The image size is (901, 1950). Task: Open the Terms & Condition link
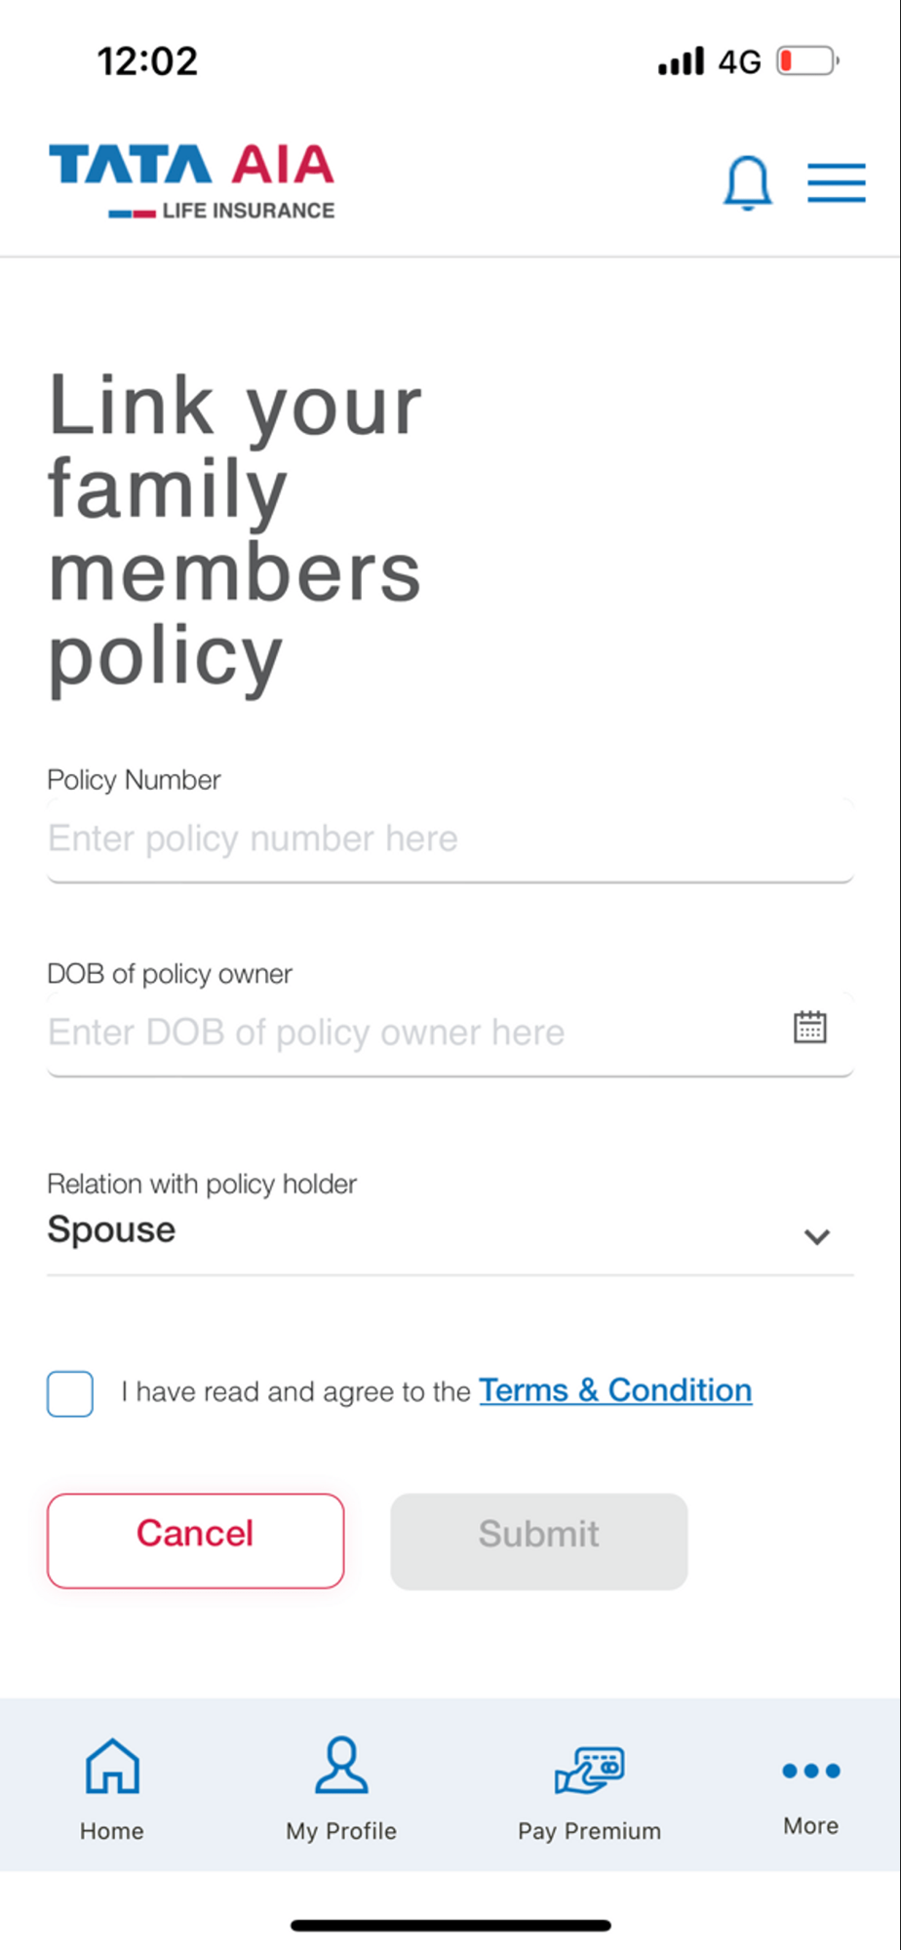pyautogui.click(x=615, y=1390)
